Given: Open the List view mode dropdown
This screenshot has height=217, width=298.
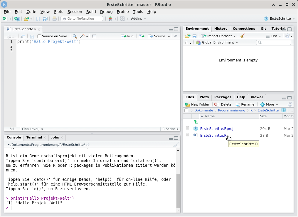Looking at the screenshot, I should click(x=273, y=36).
